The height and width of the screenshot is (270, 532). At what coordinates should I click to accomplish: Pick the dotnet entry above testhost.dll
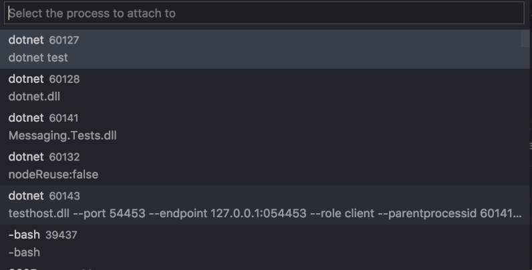pyautogui.click(x=26, y=196)
